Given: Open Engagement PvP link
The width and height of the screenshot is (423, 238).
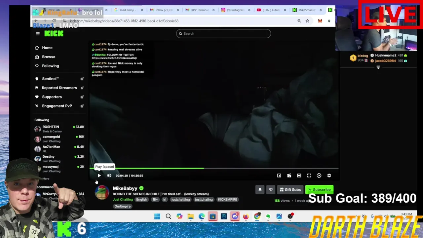Looking at the screenshot, I should click(59, 106).
